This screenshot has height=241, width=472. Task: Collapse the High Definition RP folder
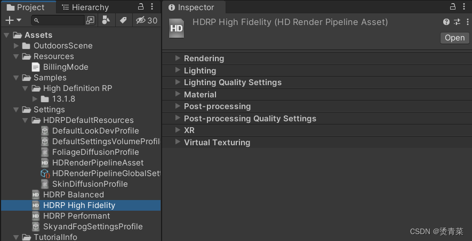tap(25, 88)
